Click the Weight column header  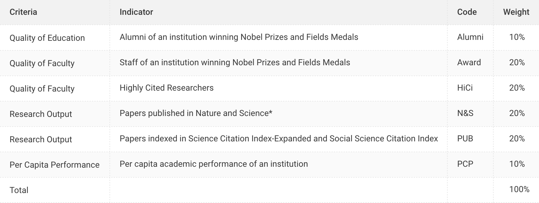pos(516,12)
